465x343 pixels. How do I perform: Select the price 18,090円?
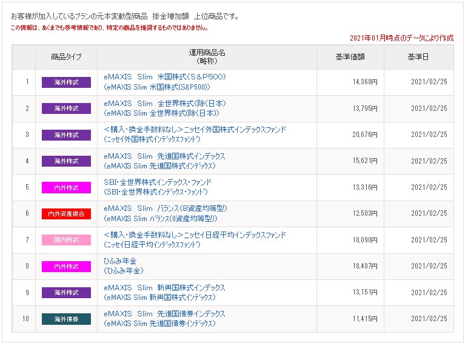click(365, 240)
